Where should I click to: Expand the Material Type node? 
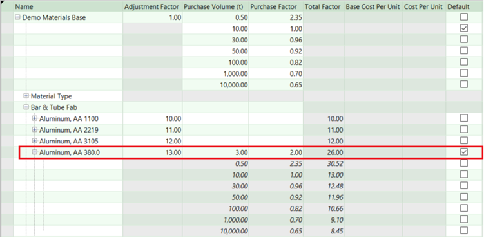[26, 96]
